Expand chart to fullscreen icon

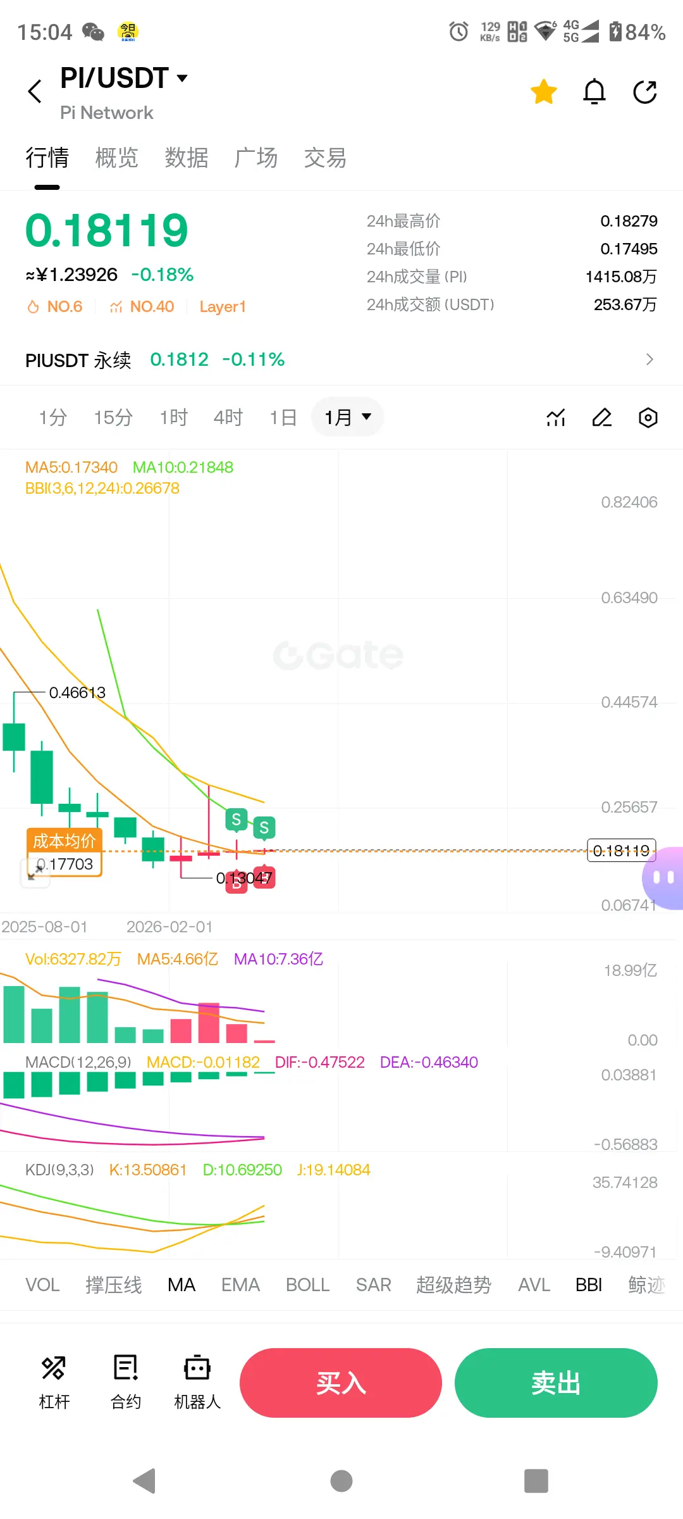click(x=35, y=873)
